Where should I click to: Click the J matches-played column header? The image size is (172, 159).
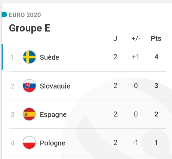click(115, 39)
